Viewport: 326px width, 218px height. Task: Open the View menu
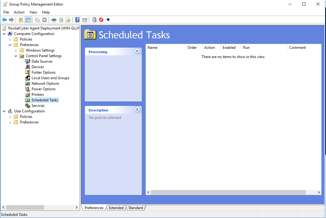pyautogui.click(x=33, y=12)
